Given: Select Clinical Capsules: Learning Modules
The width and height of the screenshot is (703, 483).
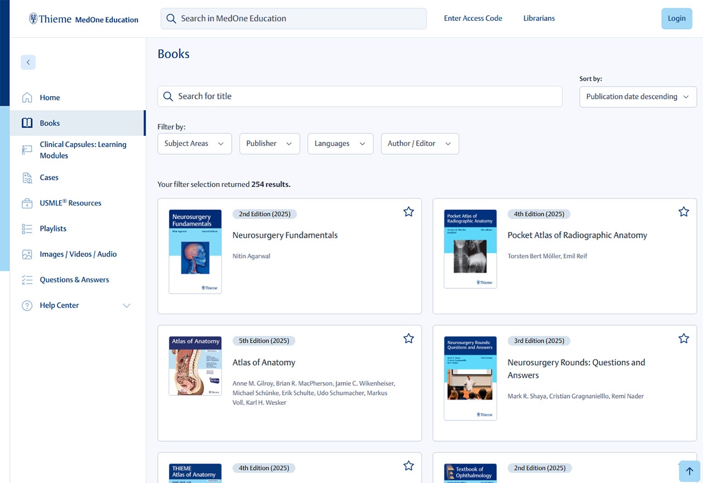Looking at the screenshot, I should (83, 150).
